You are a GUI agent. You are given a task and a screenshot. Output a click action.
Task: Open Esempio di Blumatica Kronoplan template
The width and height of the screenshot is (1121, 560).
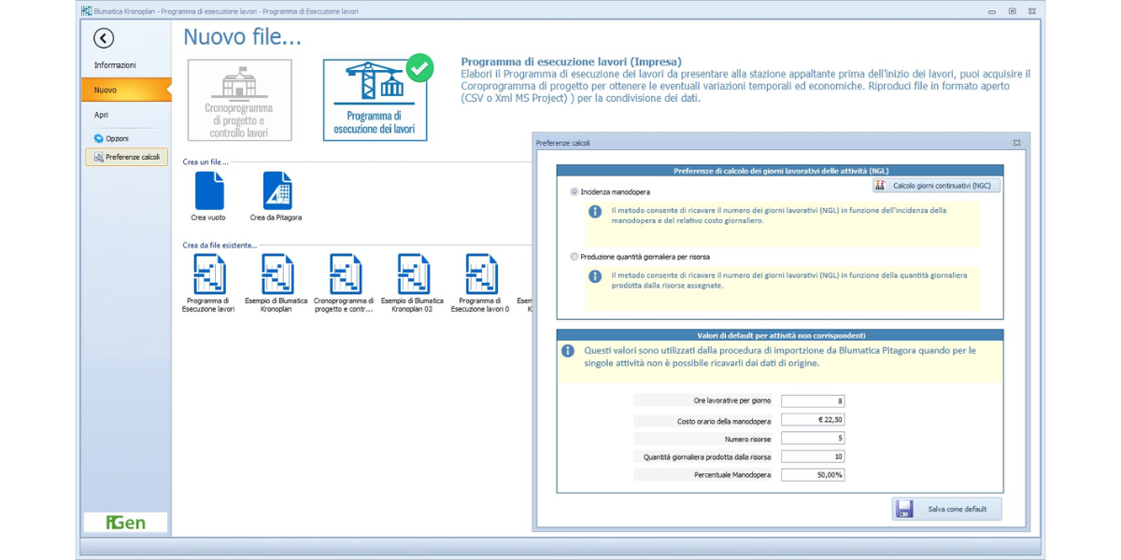(x=277, y=275)
